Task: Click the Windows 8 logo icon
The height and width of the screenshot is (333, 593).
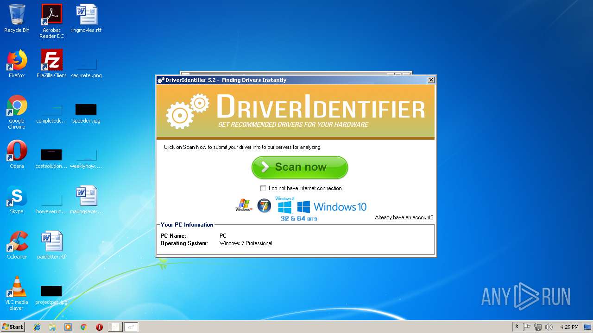Action: click(x=285, y=205)
